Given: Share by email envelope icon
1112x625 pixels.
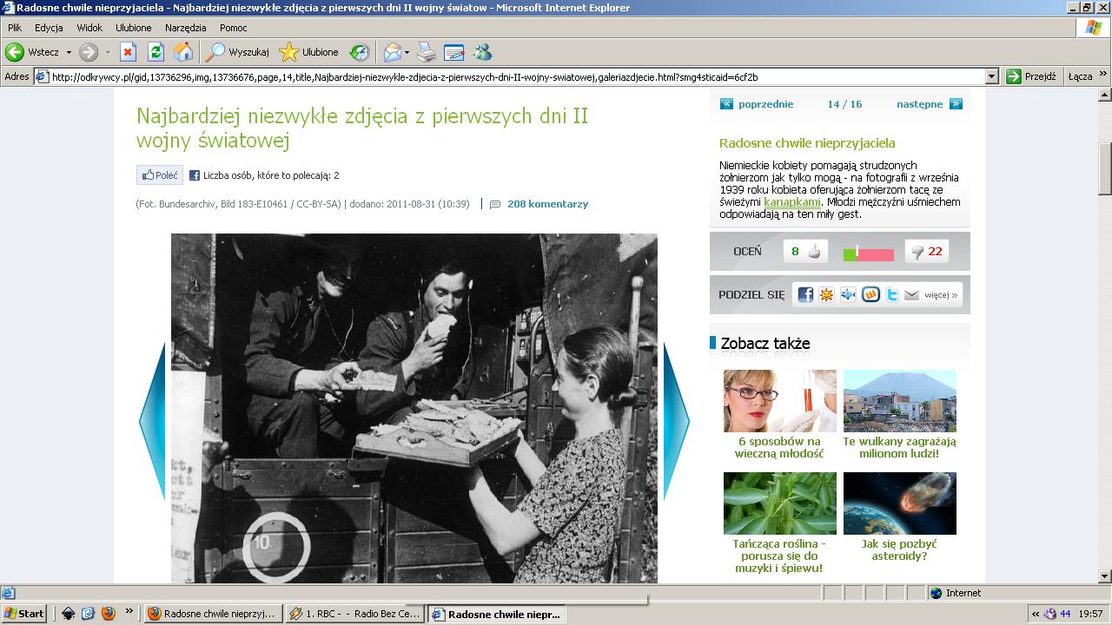Looking at the screenshot, I should click(x=911, y=295).
